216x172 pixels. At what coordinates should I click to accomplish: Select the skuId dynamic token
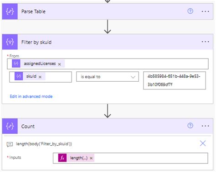[x=30, y=76]
